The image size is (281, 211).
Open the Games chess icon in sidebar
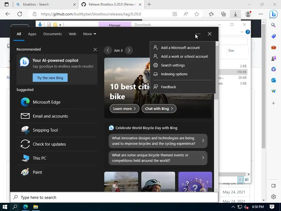(273, 58)
